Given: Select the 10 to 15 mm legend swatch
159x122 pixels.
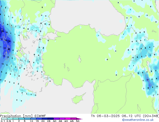Looking at the screenshot, I should (x=33, y=119).
